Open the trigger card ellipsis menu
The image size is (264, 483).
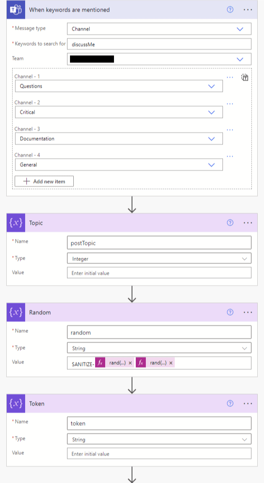[x=248, y=10]
